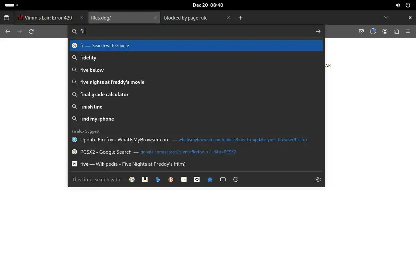This screenshot has height=260, width=416.
Task: Choose the 'find my iphone' suggestion
Action: [196, 119]
